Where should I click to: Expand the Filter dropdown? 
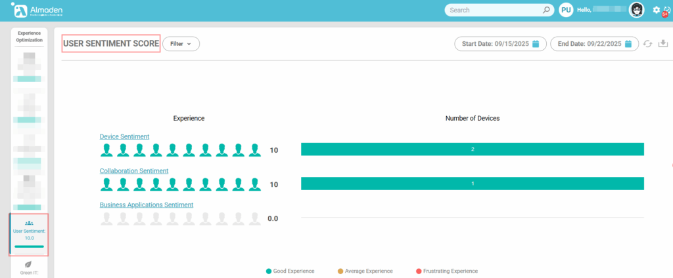[x=181, y=44]
